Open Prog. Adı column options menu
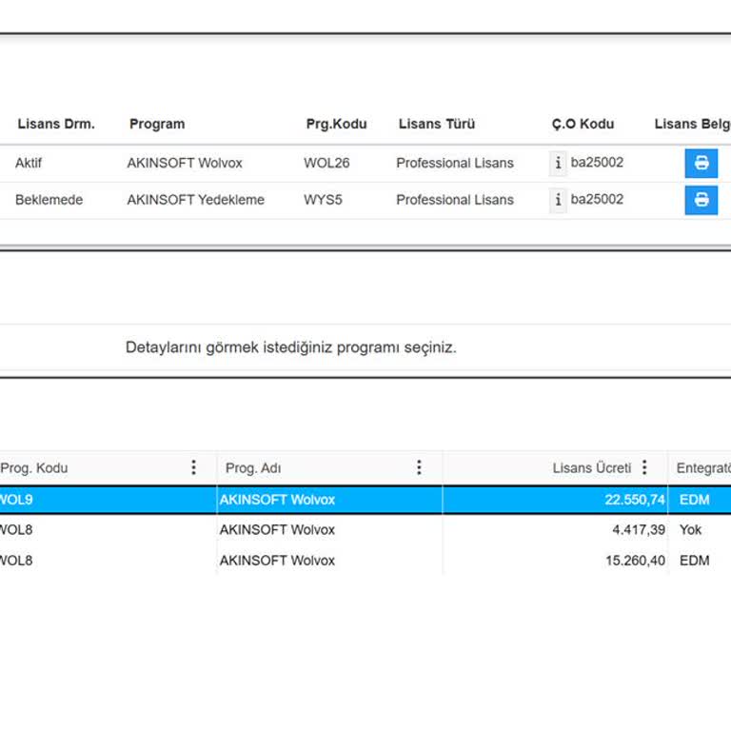Image resolution: width=731 pixels, height=731 pixels. (x=419, y=467)
